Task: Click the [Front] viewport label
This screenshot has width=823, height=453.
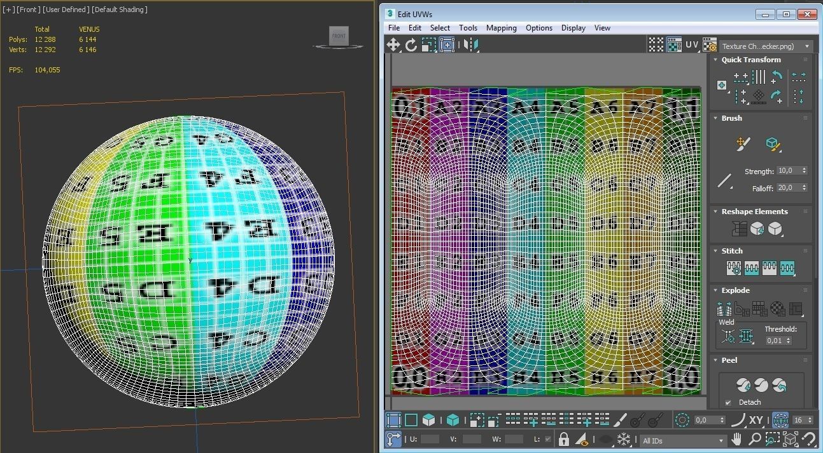Action: [28, 10]
